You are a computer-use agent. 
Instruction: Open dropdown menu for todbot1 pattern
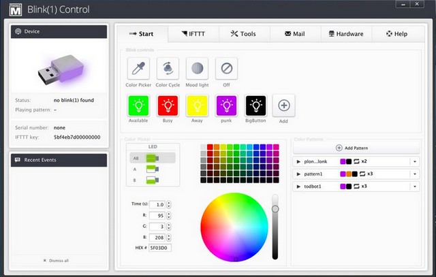point(414,186)
